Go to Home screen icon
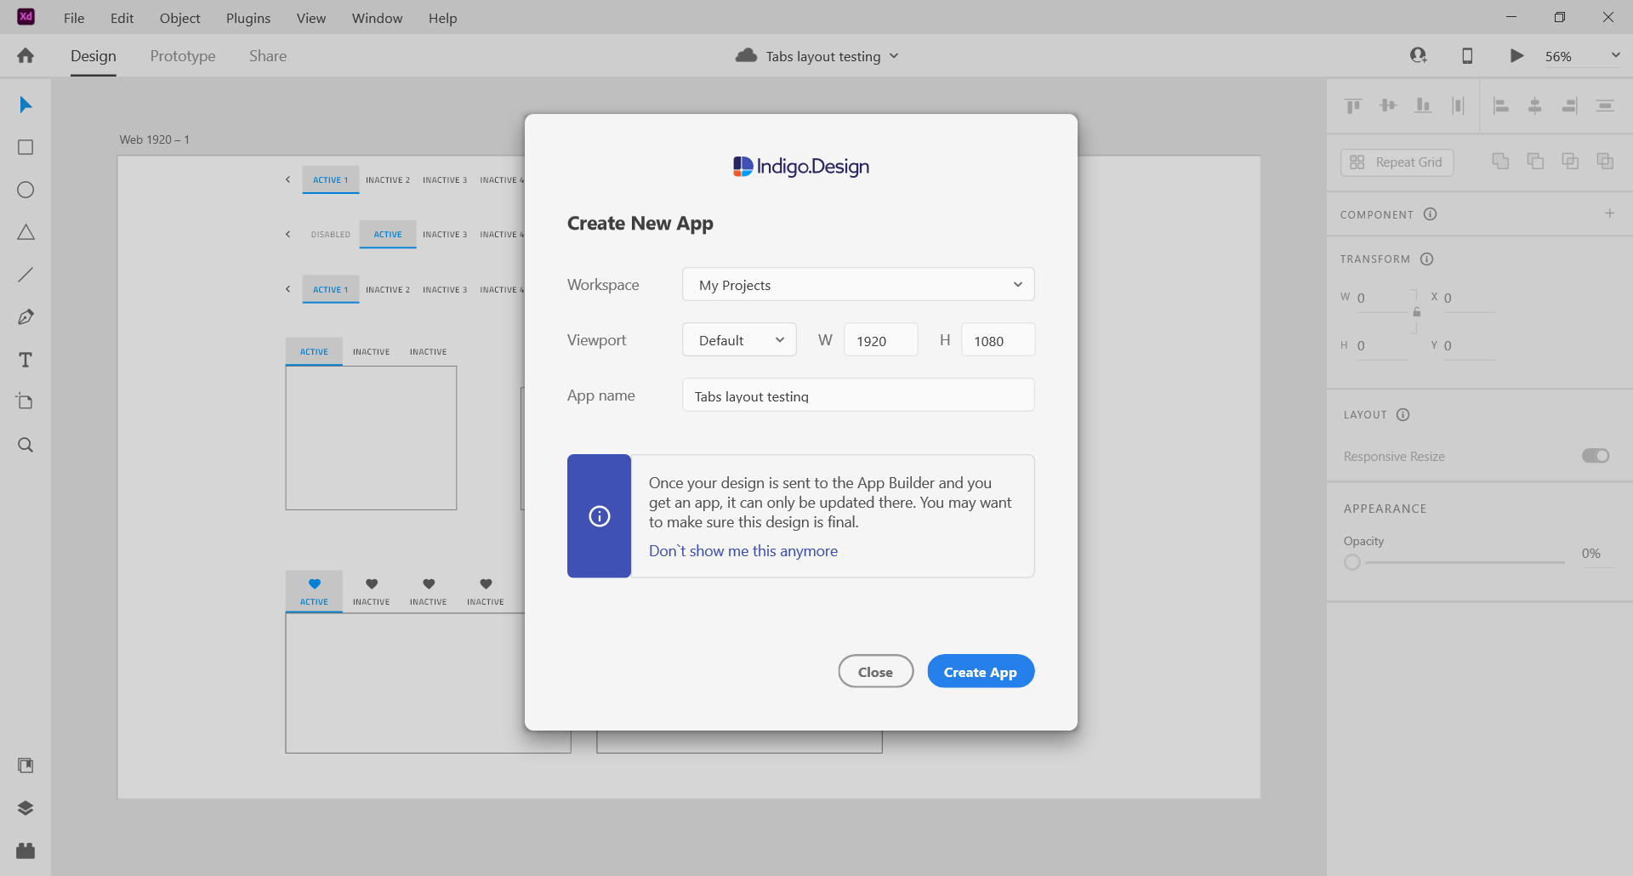 click(26, 55)
